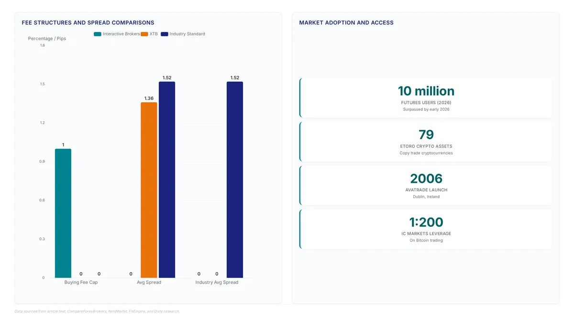
Task: Click the teal Interactive Brokers legend swatch
Action: [98, 34]
